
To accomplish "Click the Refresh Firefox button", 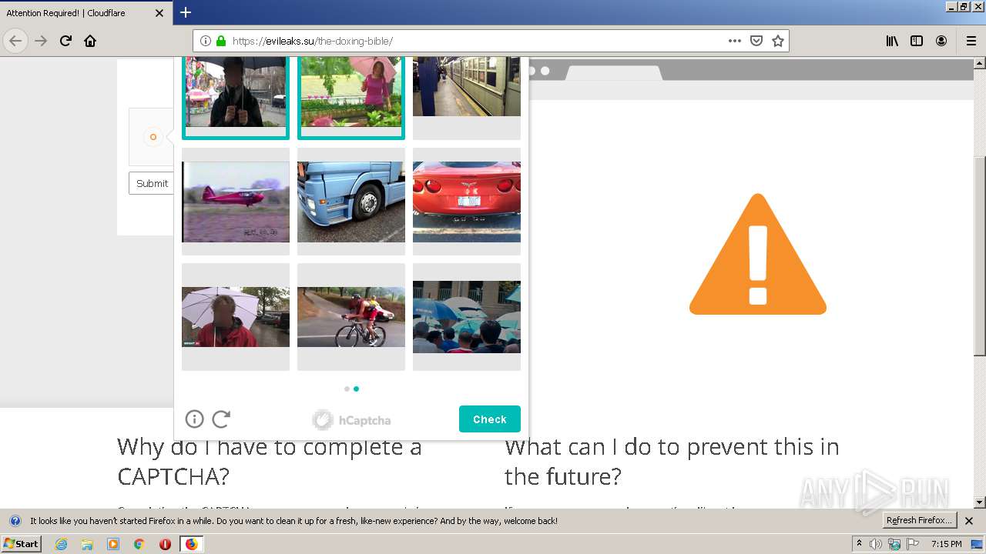I will tap(920, 521).
